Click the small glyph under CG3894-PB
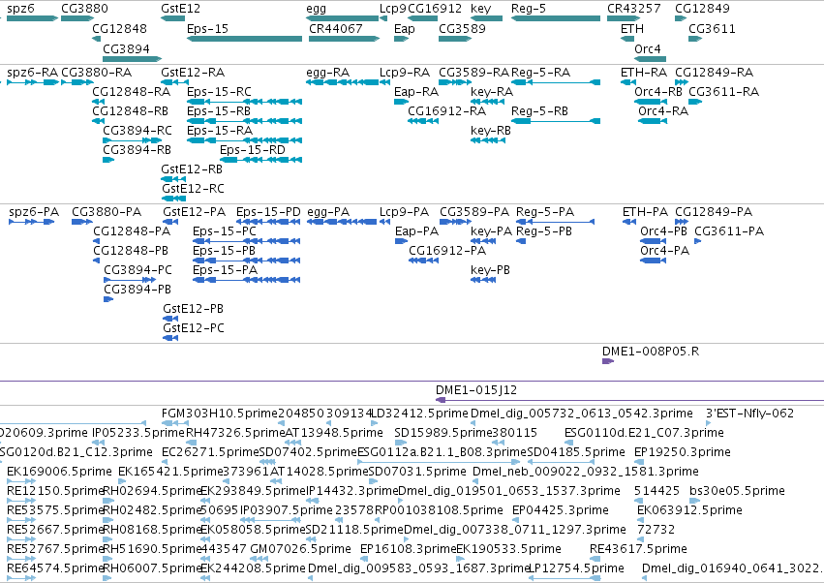The height and width of the screenshot is (583, 824). click(x=108, y=299)
